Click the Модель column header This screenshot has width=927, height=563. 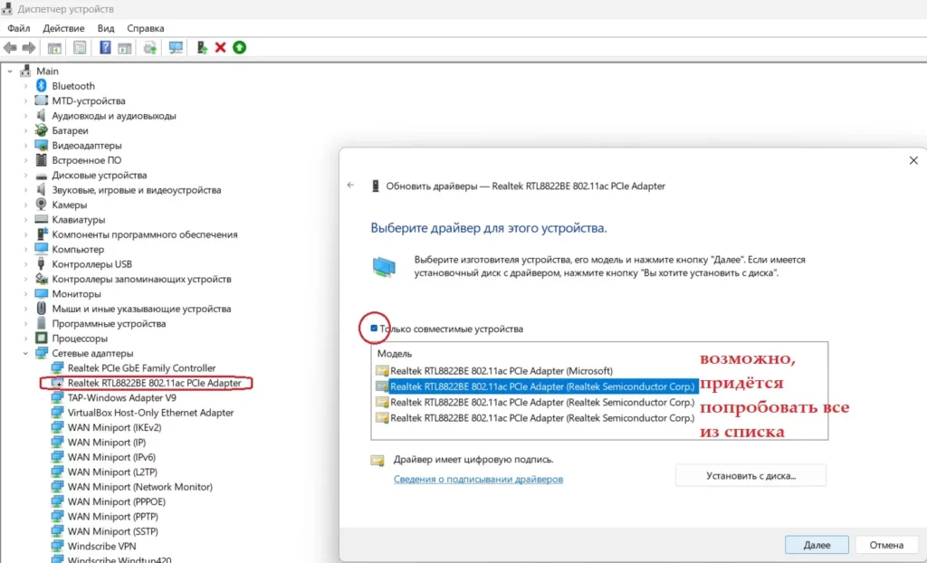pyautogui.click(x=395, y=354)
